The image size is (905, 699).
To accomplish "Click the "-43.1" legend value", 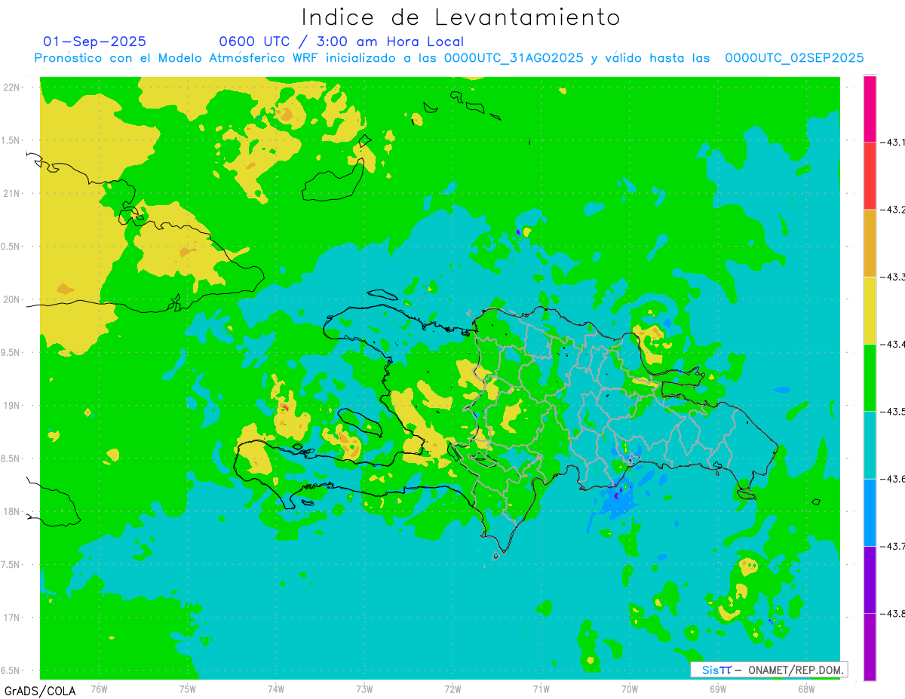I will tap(893, 142).
